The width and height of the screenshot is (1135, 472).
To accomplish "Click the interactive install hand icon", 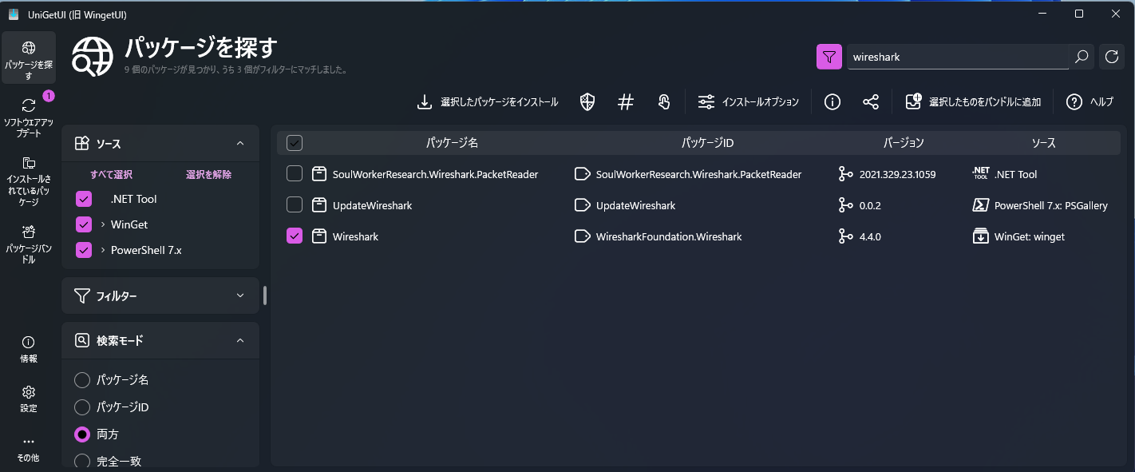I will [x=664, y=102].
